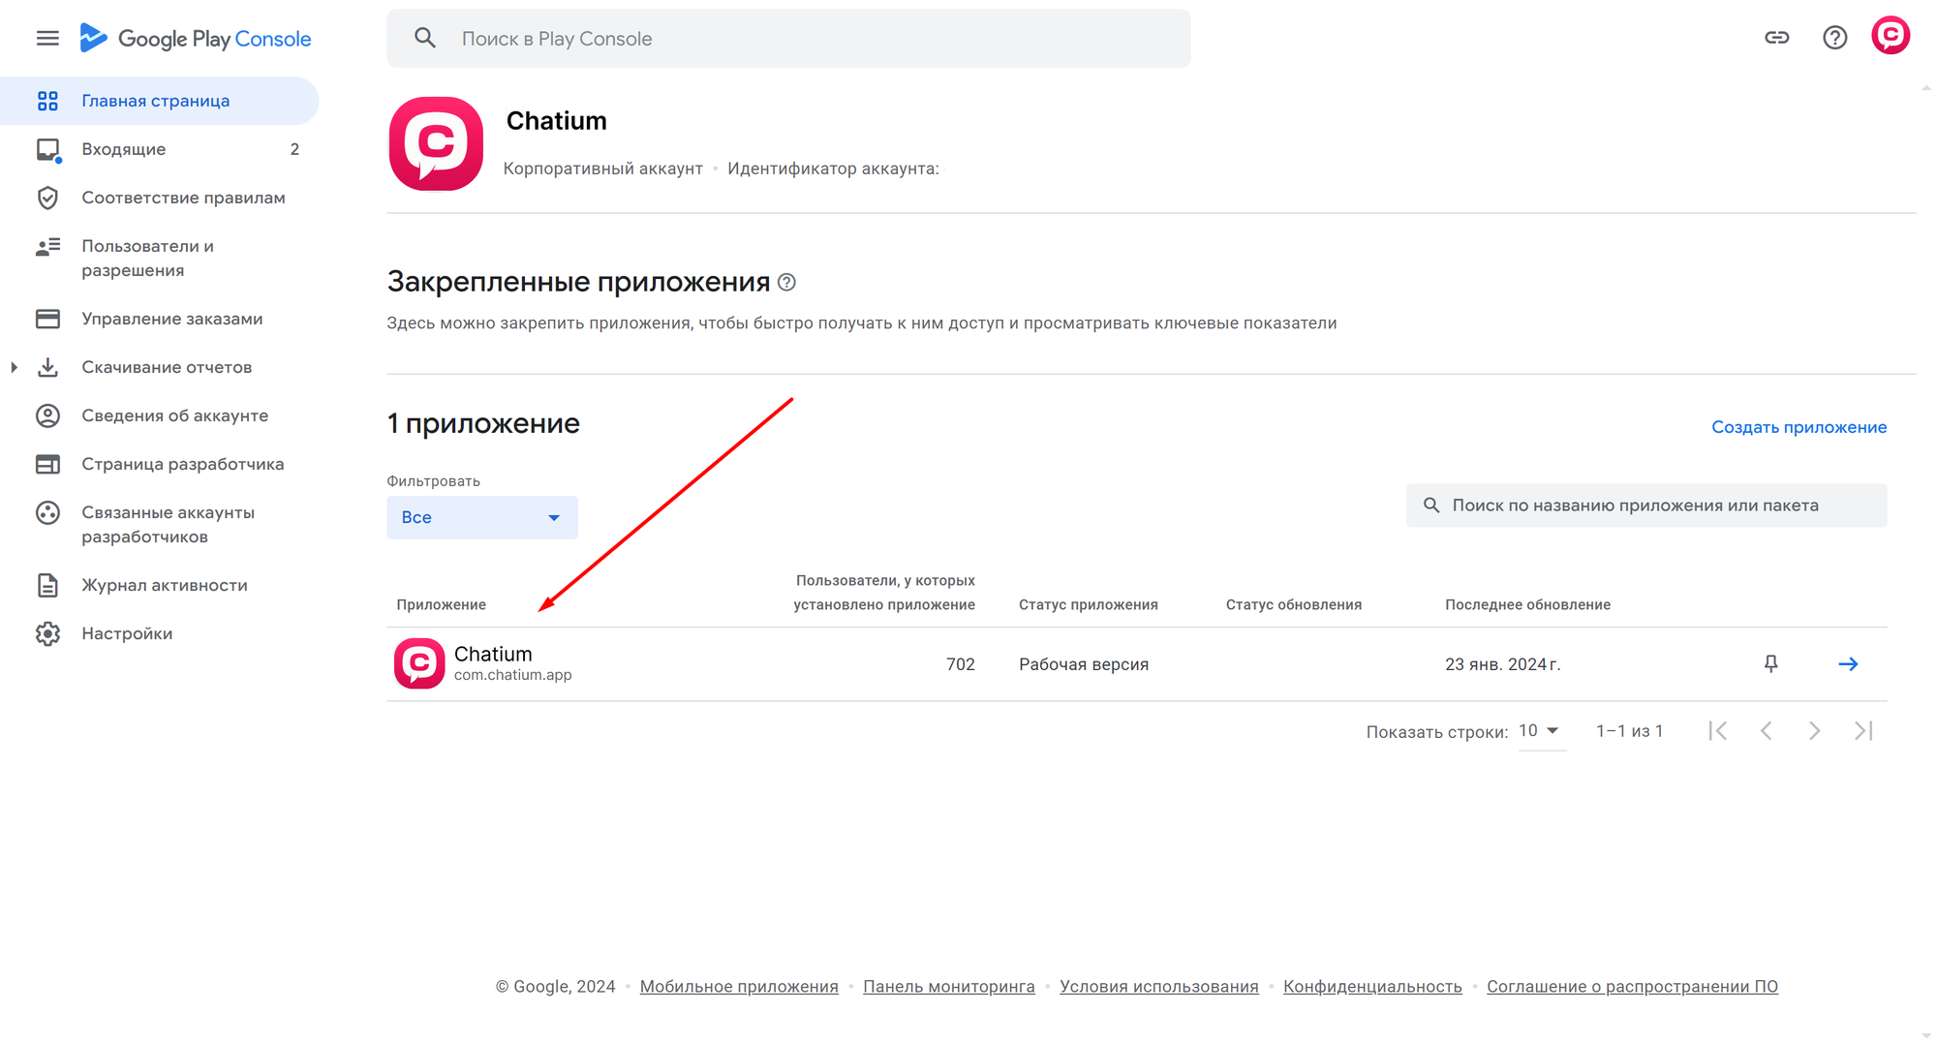Open the account avatar in top right
Image resolution: width=1937 pixels, height=1043 pixels.
click(x=1890, y=36)
